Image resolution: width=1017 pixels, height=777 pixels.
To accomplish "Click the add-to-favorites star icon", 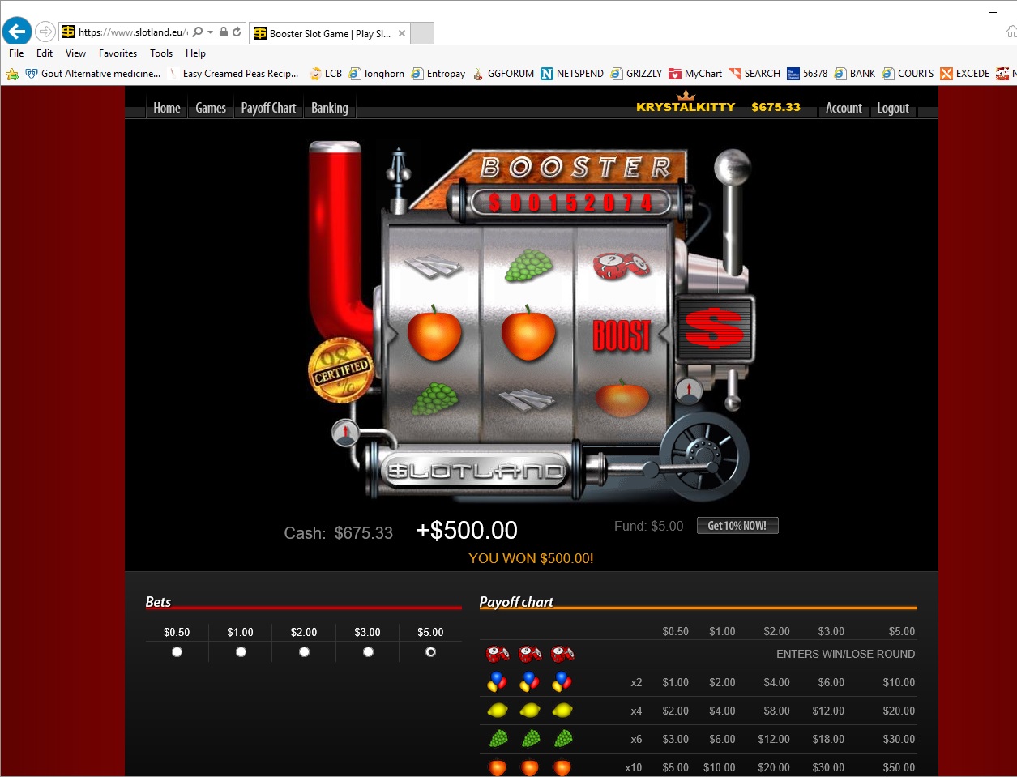I will (x=12, y=74).
